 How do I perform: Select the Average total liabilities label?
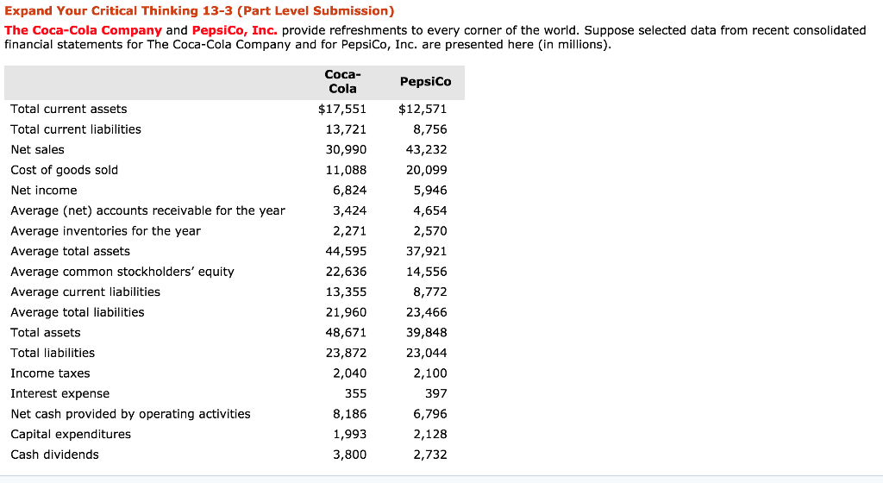78,312
